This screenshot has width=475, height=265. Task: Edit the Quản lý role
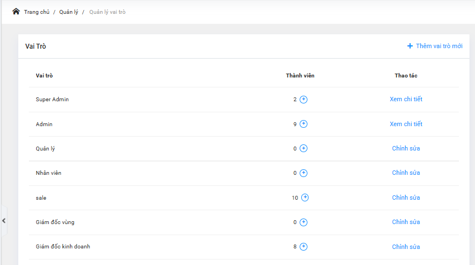pyautogui.click(x=406, y=148)
